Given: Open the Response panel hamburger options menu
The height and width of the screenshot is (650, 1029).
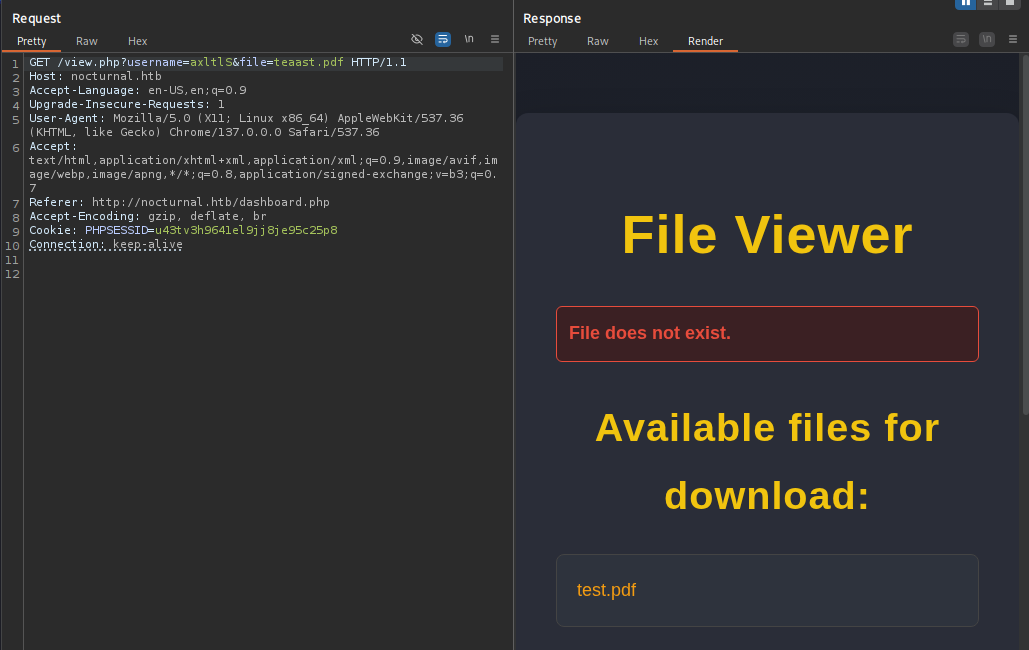Looking at the screenshot, I should pos(1012,39).
